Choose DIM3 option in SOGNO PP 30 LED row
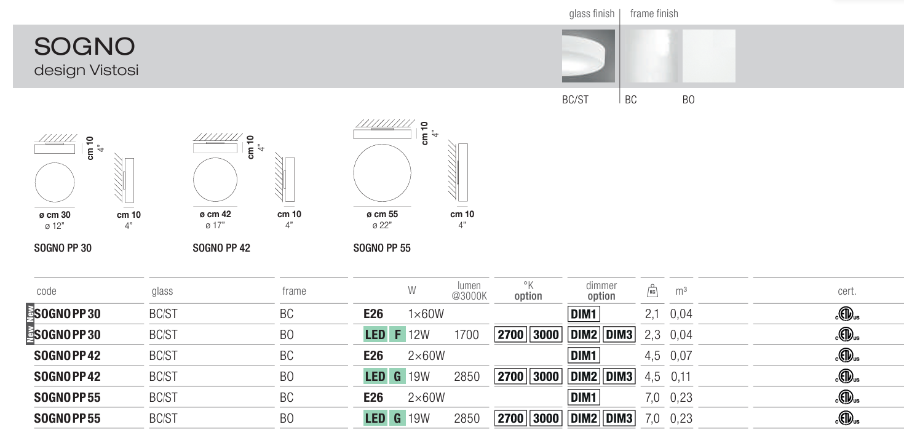904x443 pixels. click(x=619, y=335)
